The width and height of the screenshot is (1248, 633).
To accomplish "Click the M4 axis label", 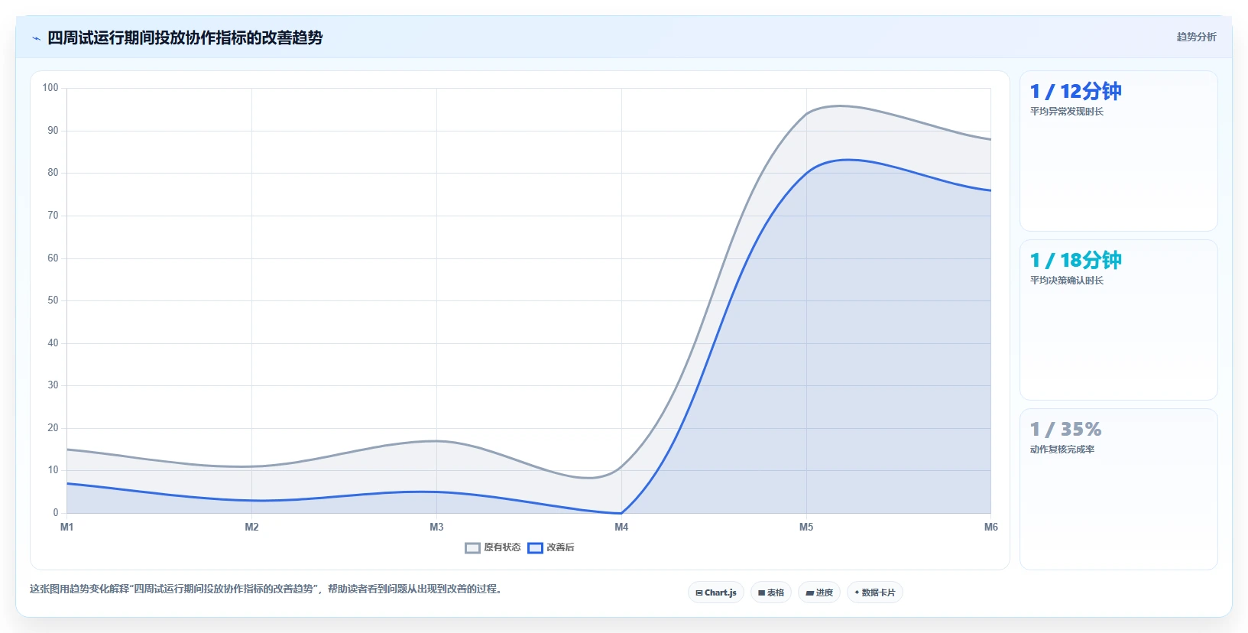I will pos(621,527).
